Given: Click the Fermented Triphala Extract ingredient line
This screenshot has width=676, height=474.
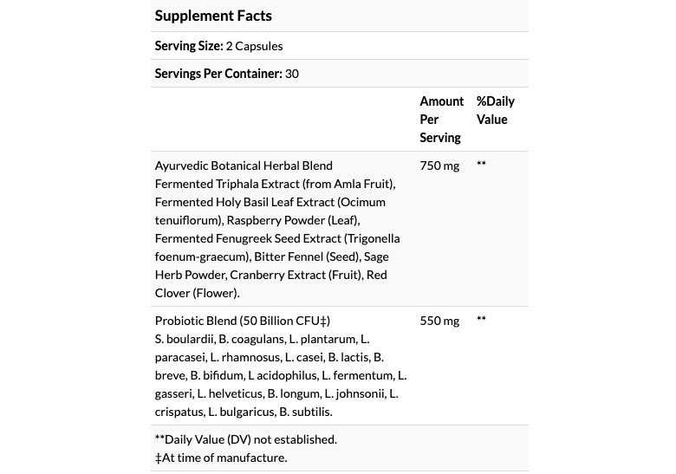Looking at the screenshot, I should 275,184.
